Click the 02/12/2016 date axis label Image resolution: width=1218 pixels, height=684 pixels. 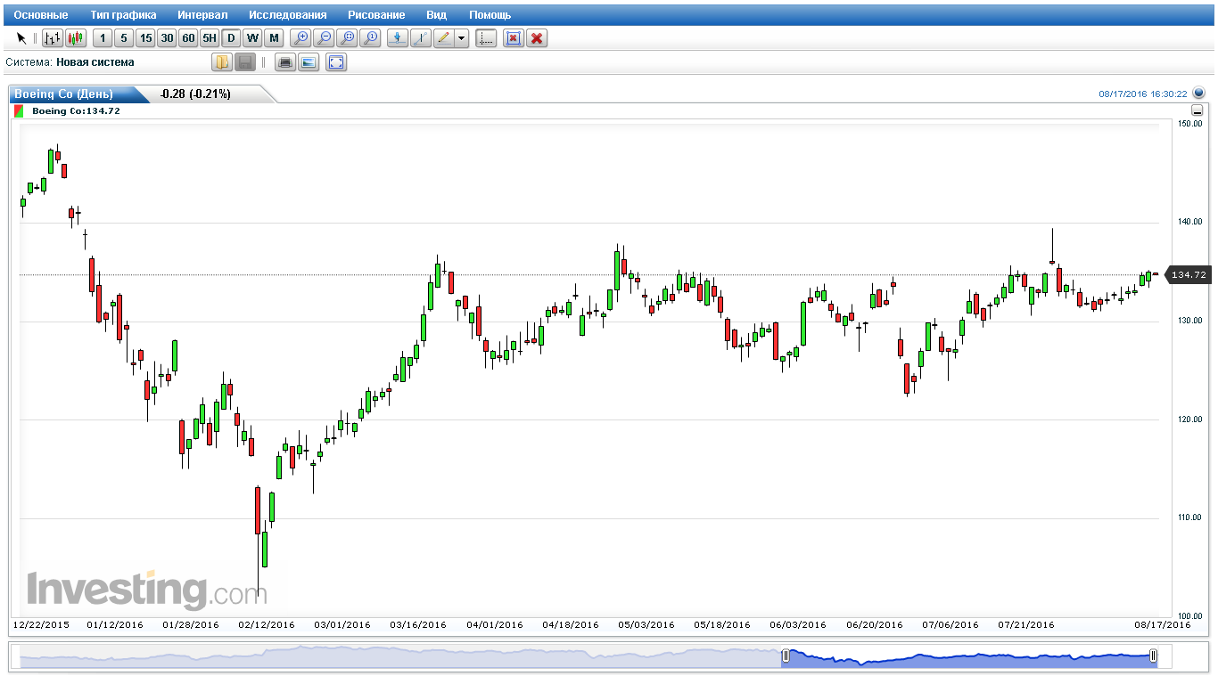[267, 624]
